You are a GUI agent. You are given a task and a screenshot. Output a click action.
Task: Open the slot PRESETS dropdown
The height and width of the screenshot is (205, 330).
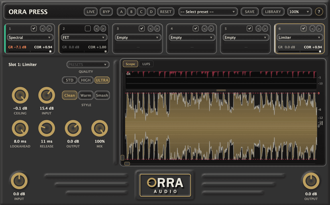88,64
